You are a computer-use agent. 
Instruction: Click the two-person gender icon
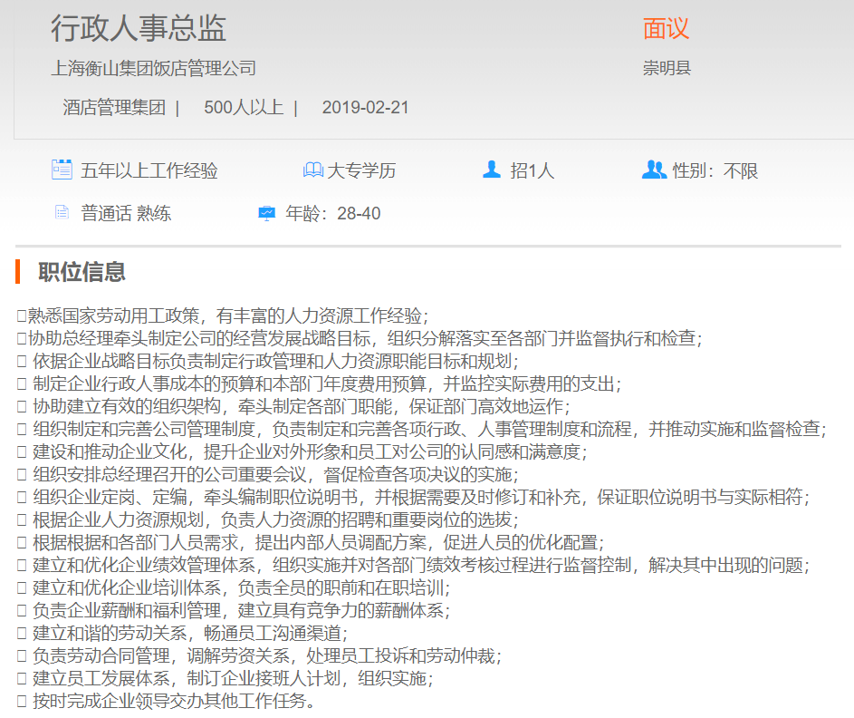point(653,170)
